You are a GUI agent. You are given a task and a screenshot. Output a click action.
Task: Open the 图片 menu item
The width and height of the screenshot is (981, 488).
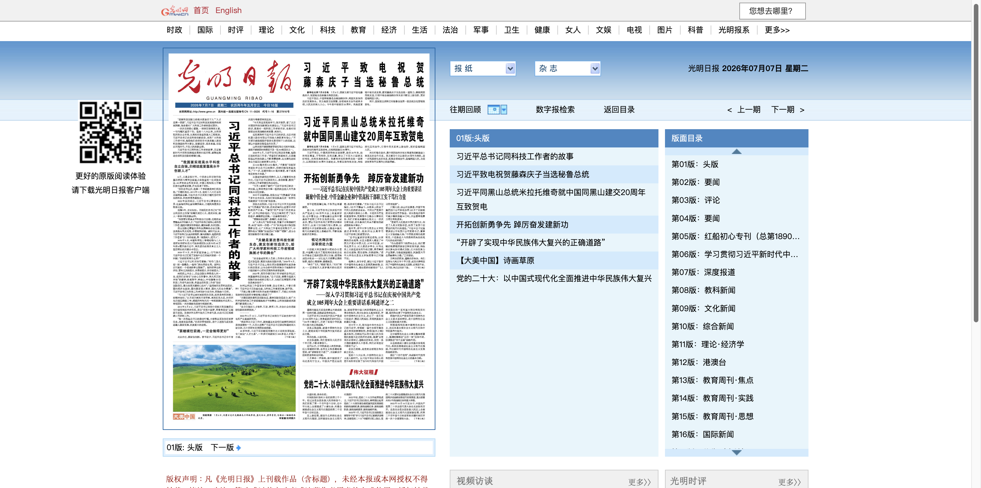[665, 30]
